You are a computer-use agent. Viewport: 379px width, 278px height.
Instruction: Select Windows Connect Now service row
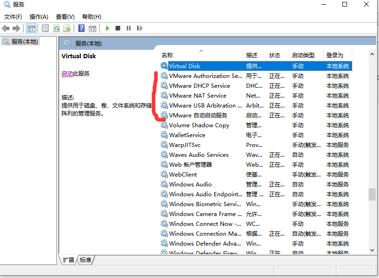click(x=256, y=224)
